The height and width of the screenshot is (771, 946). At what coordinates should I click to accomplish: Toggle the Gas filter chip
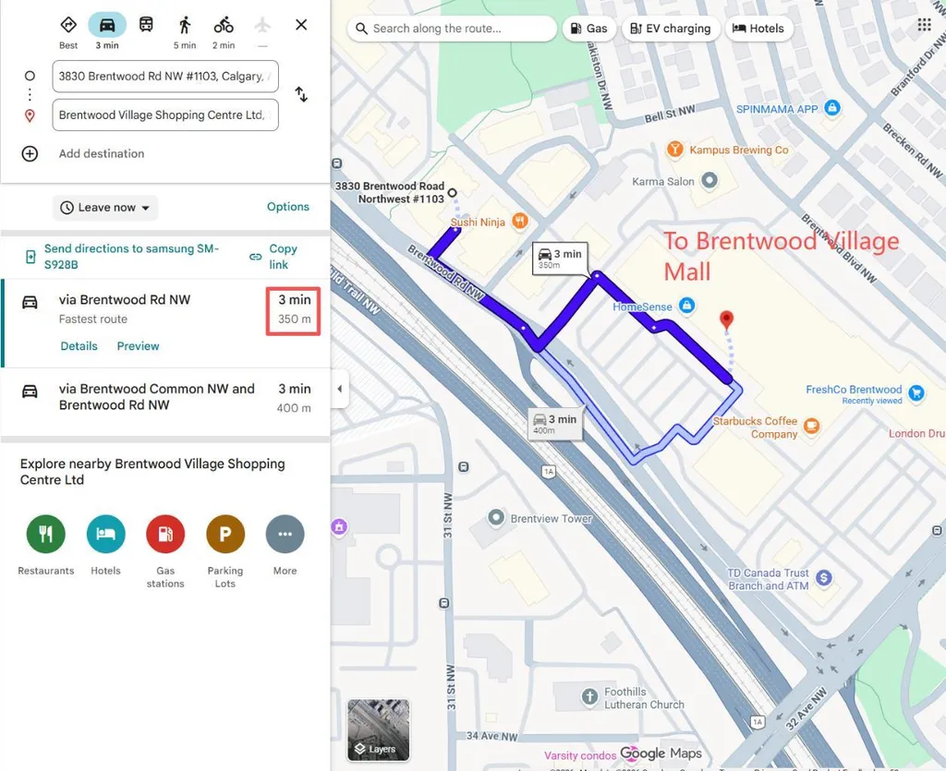click(x=588, y=29)
